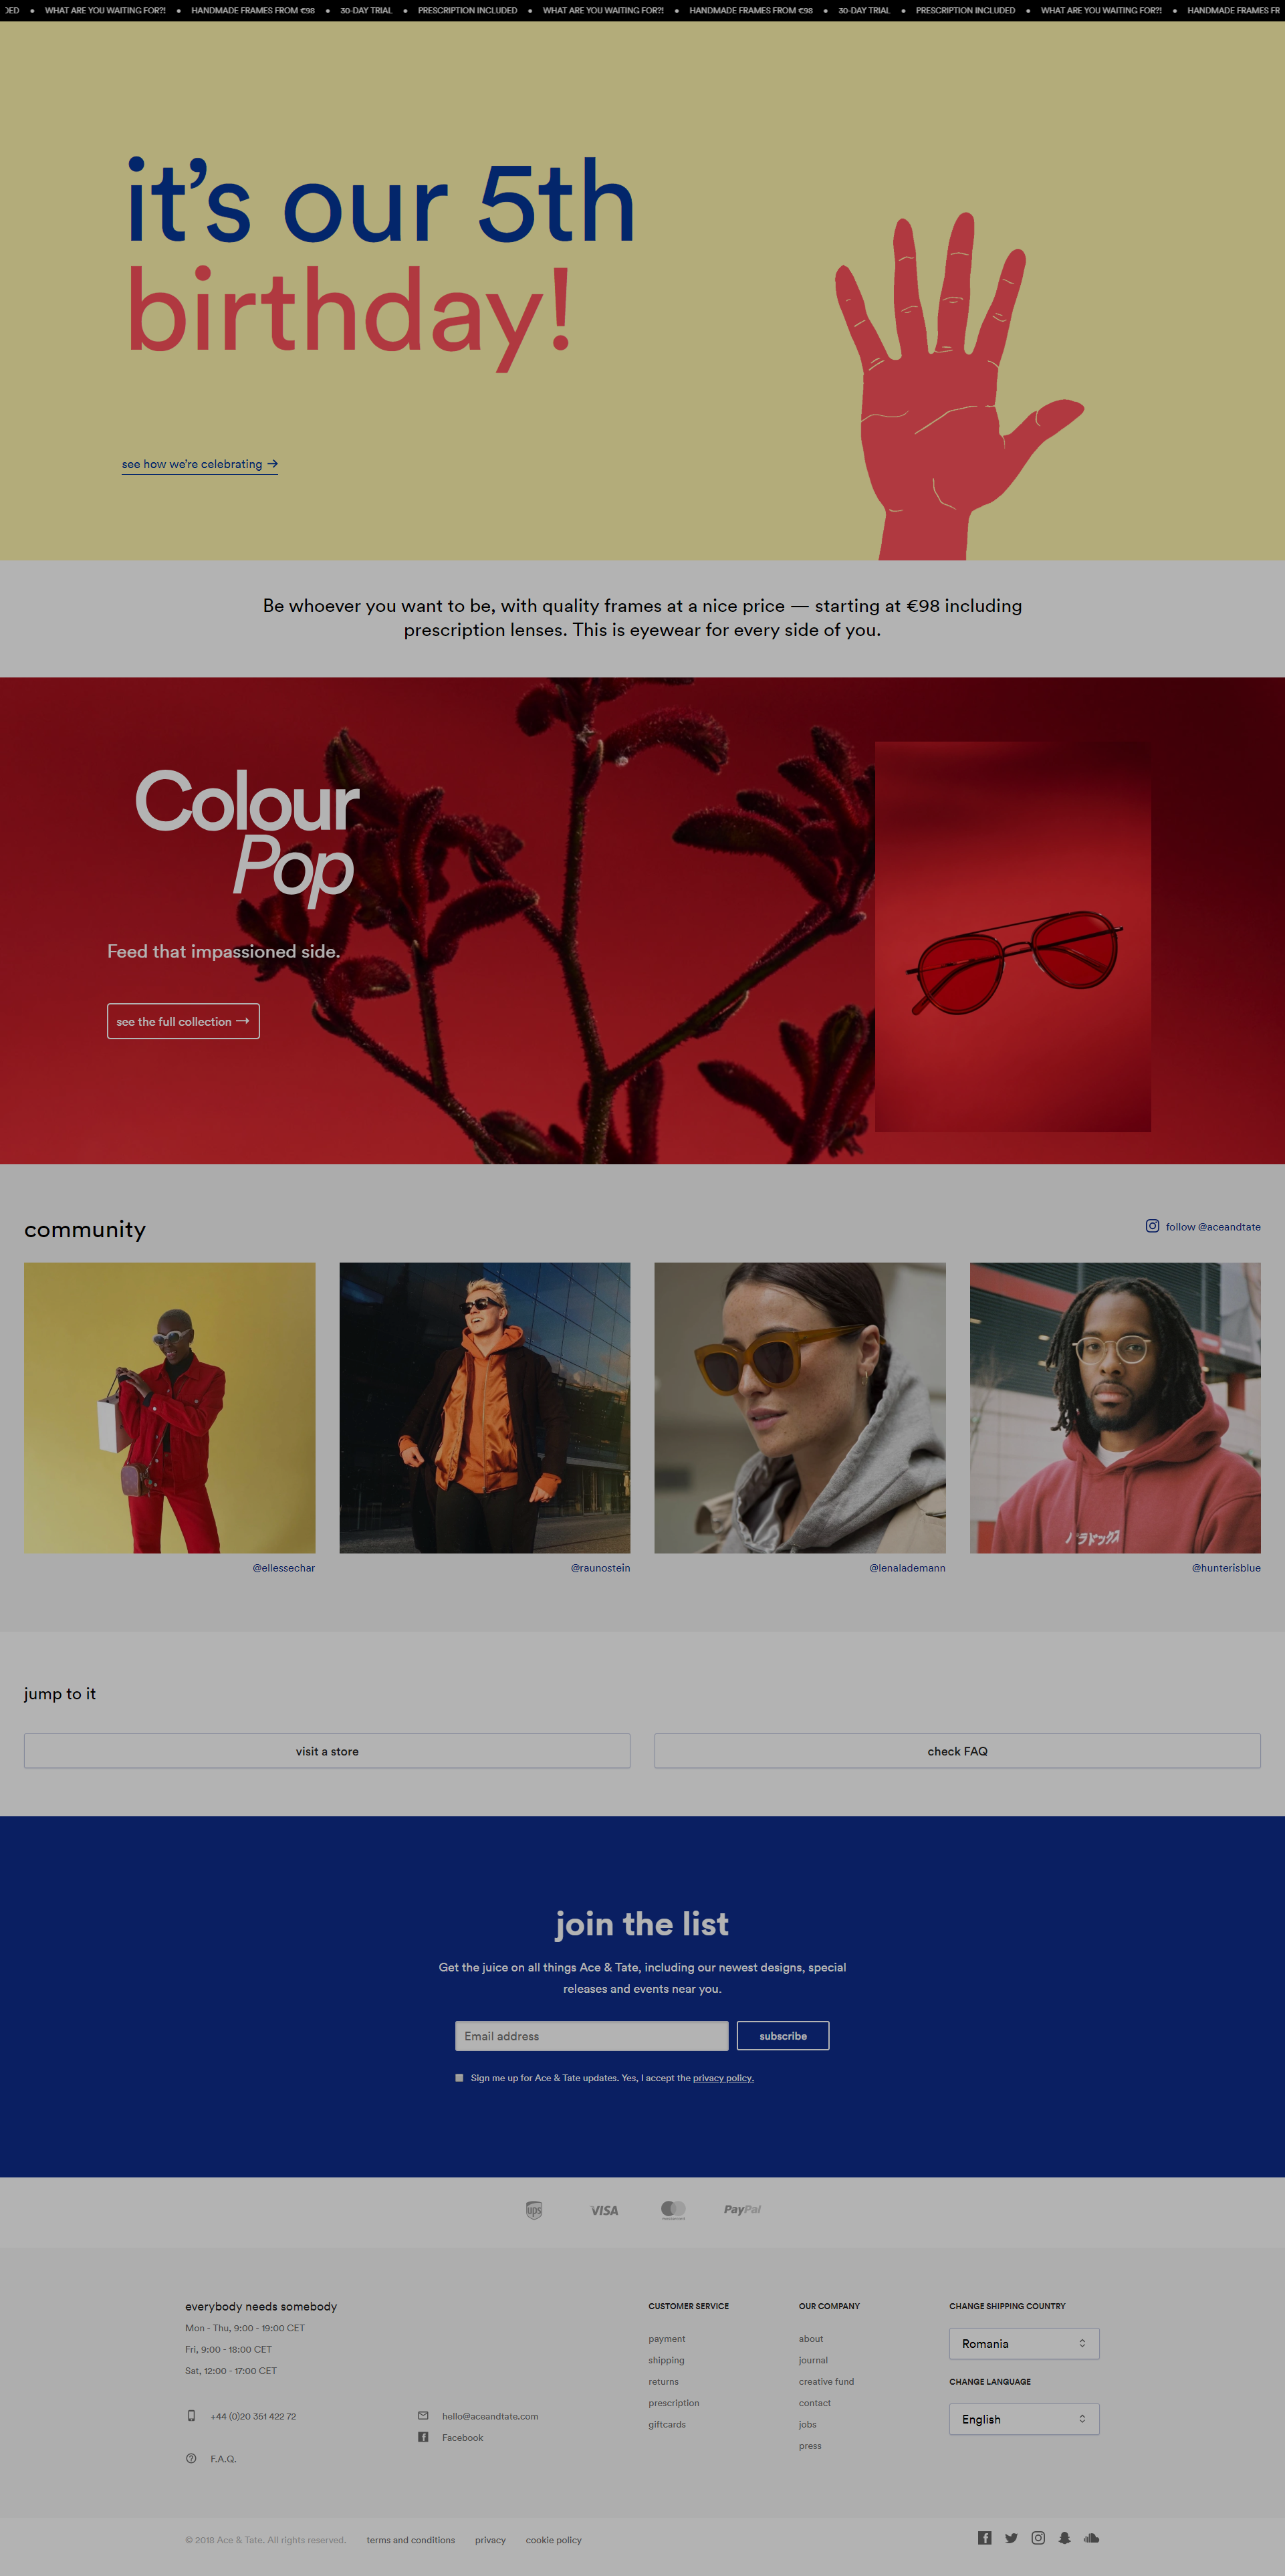The width and height of the screenshot is (1285, 2576).
Task: Open the creative fund link under Our Company
Action: coord(826,2381)
